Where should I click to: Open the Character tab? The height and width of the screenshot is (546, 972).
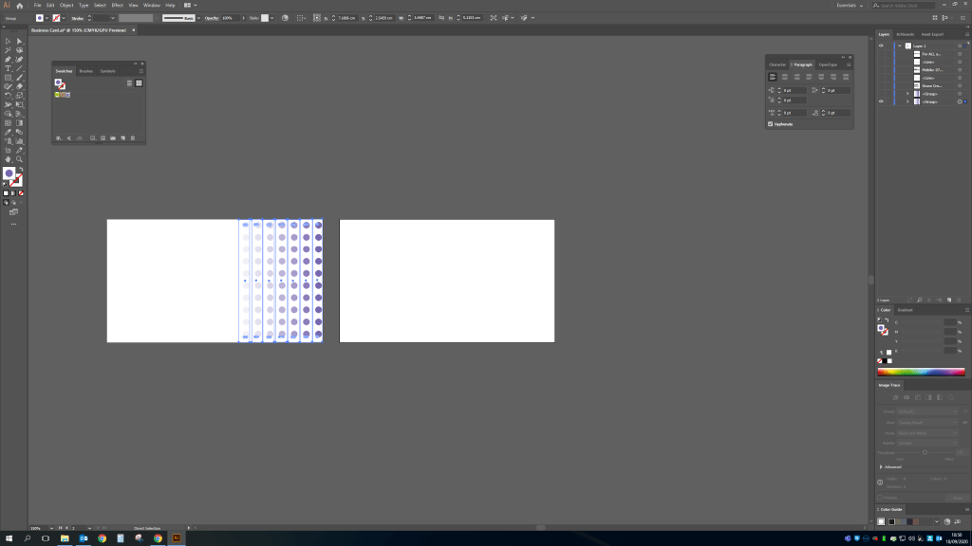(x=777, y=64)
